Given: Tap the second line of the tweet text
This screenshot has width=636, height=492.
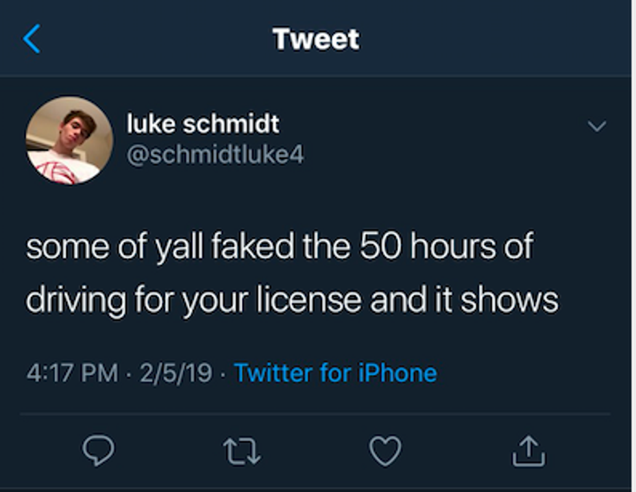Looking at the screenshot, I should 292,300.
